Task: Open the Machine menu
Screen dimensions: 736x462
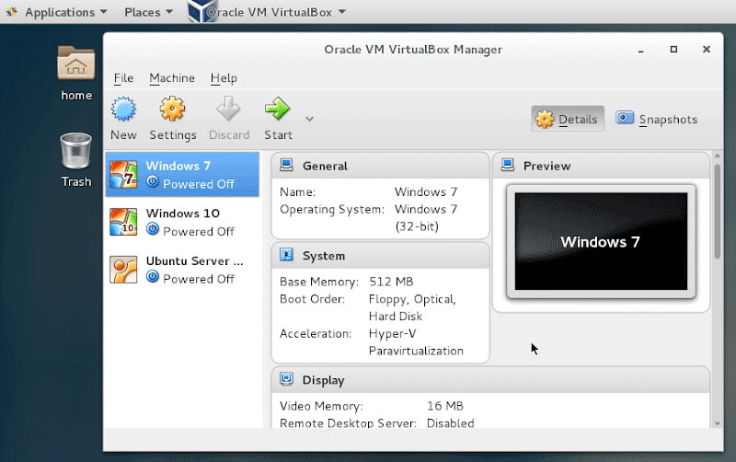Action: tap(172, 78)
